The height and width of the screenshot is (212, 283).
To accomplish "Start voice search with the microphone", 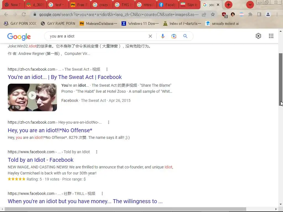I will coord(163,36).
